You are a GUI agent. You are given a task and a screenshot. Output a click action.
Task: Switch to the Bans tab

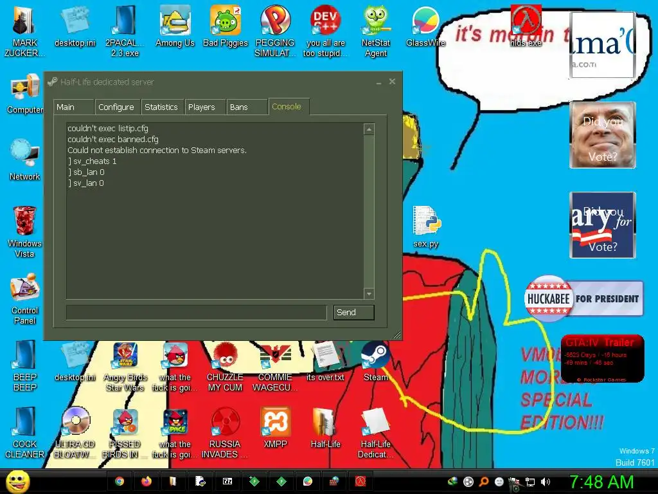tap(247, 107)
